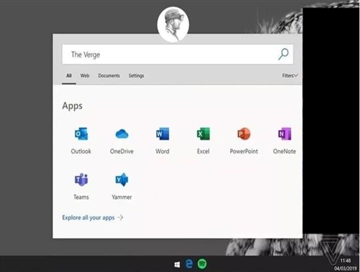Screen dimensions: 360x272
Task: Click the search box containing The Verge
Action: pos(170,55)
